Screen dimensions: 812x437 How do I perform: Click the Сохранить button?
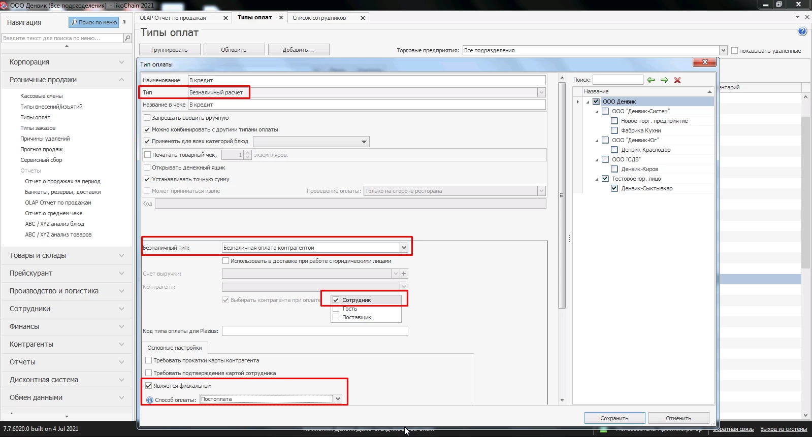tap(614, 418)
